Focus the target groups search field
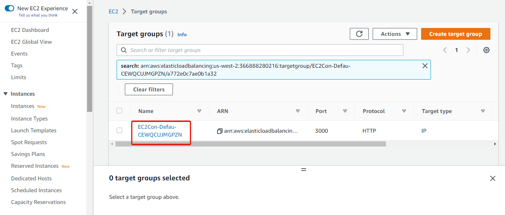505x215 pixels. [260, 50]
